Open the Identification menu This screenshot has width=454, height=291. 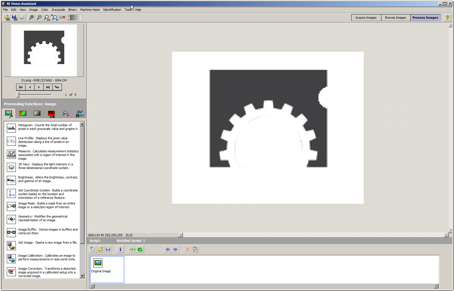click(x=112, y=10)
